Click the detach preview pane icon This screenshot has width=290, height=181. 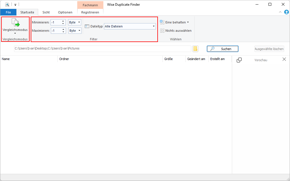pos(239,60)
